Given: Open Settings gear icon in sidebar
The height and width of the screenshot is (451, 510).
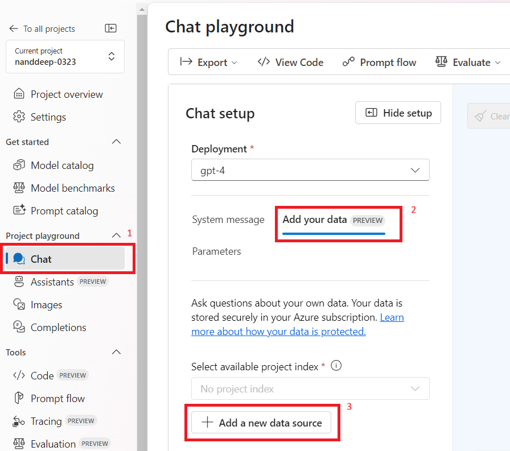Looking at the screenshot, I should pos(19,117).
